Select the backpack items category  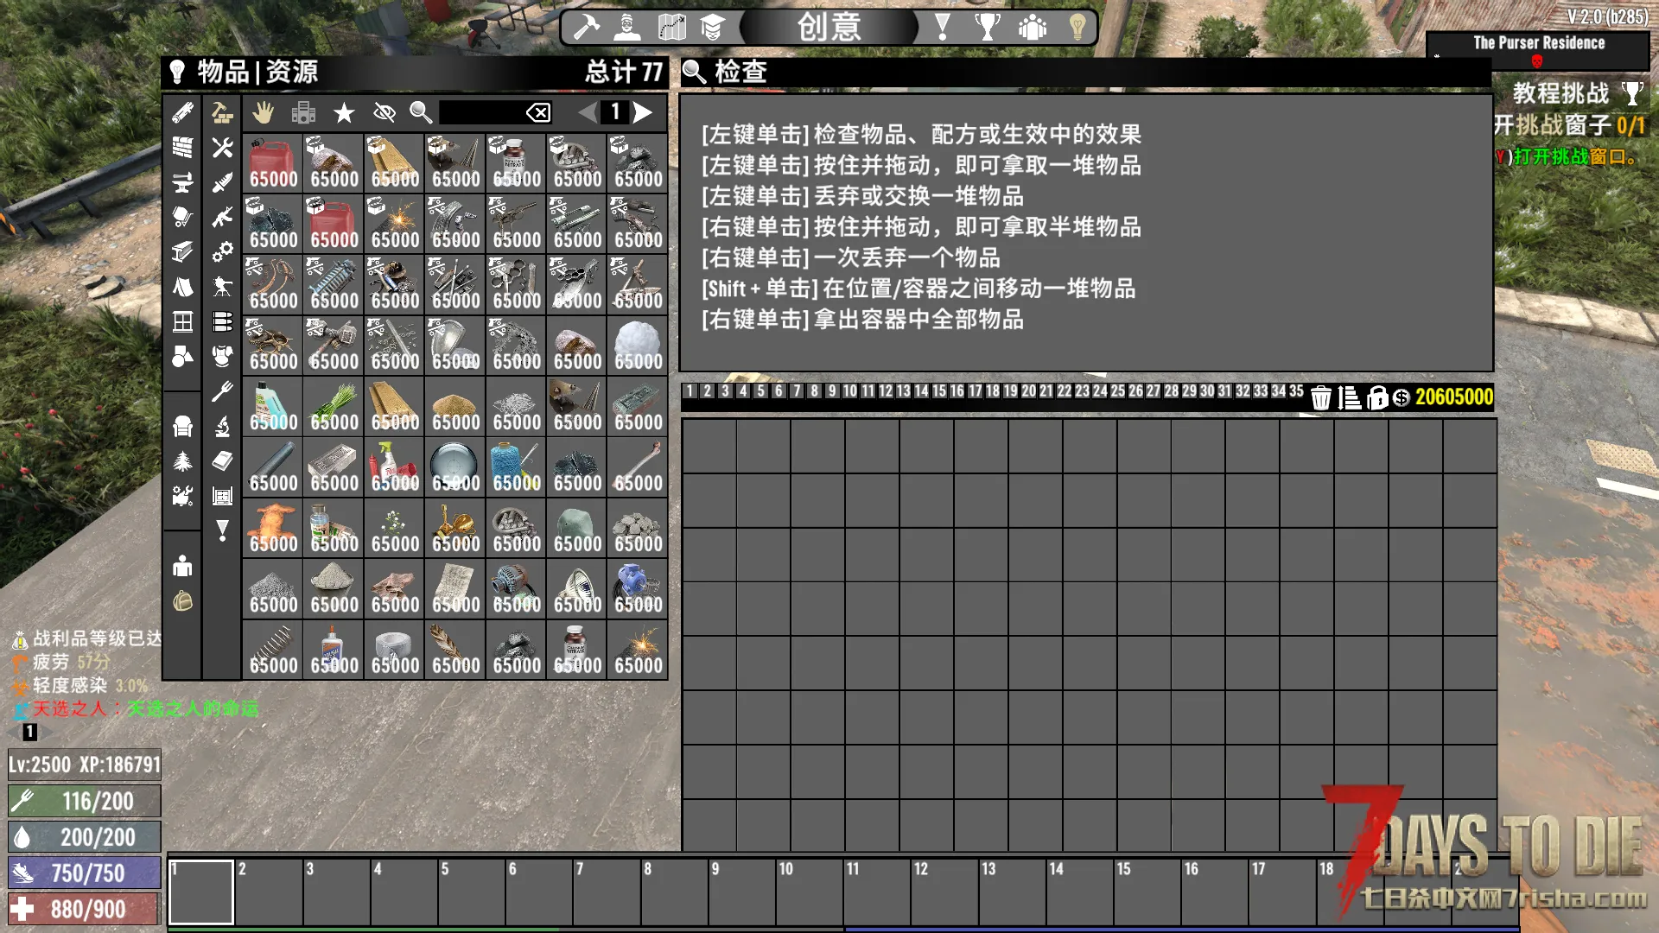pos(182,600)
